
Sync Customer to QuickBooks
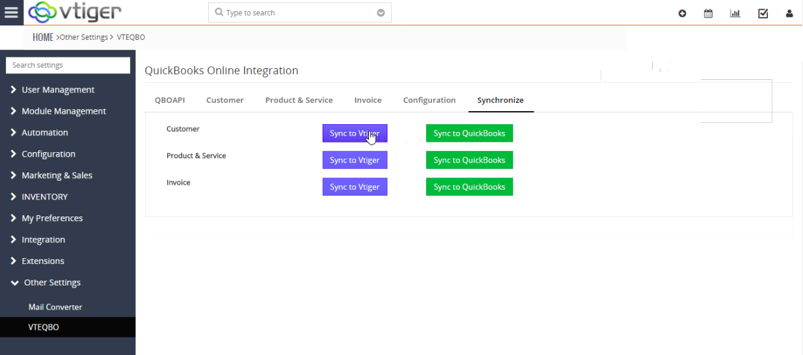click(x=469, y=133)
